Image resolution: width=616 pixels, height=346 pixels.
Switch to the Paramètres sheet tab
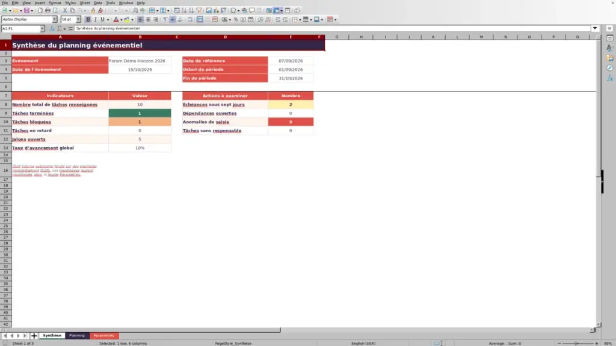point(103,336)
